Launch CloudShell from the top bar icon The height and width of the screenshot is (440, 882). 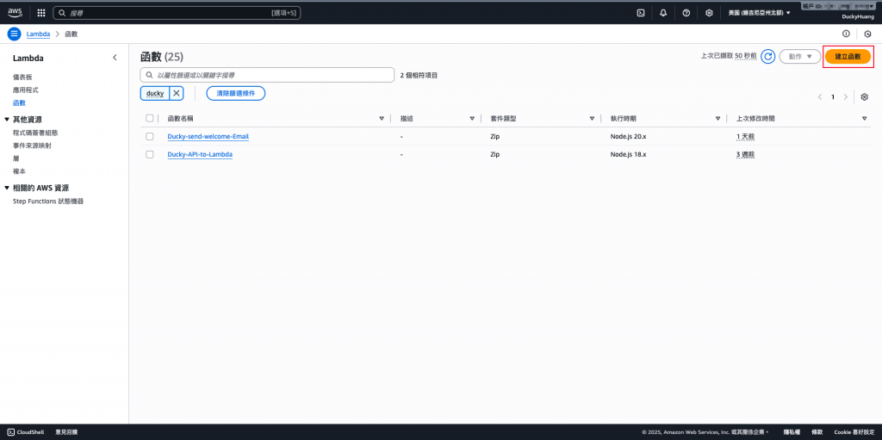640,12
